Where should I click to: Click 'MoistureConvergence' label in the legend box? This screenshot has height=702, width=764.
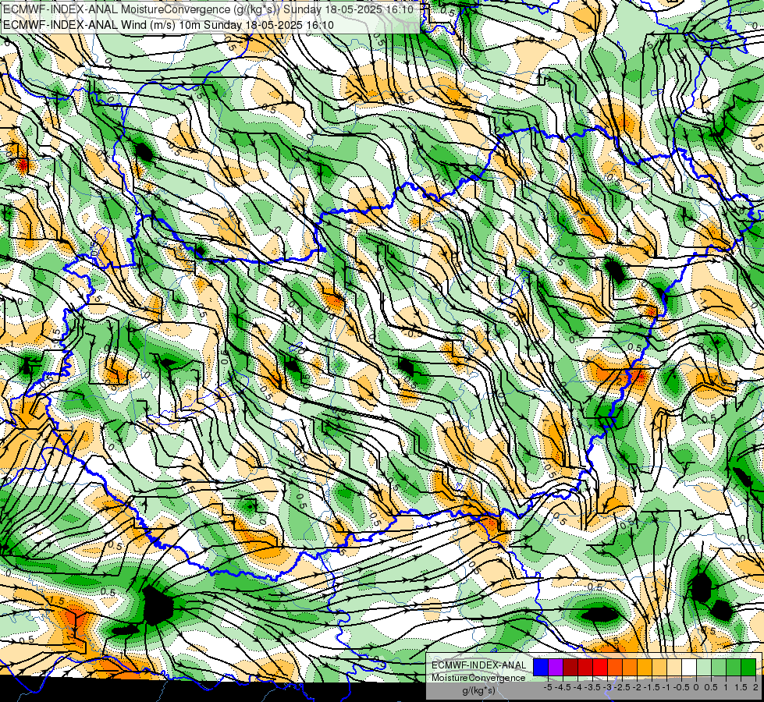(x=478, y=678)
